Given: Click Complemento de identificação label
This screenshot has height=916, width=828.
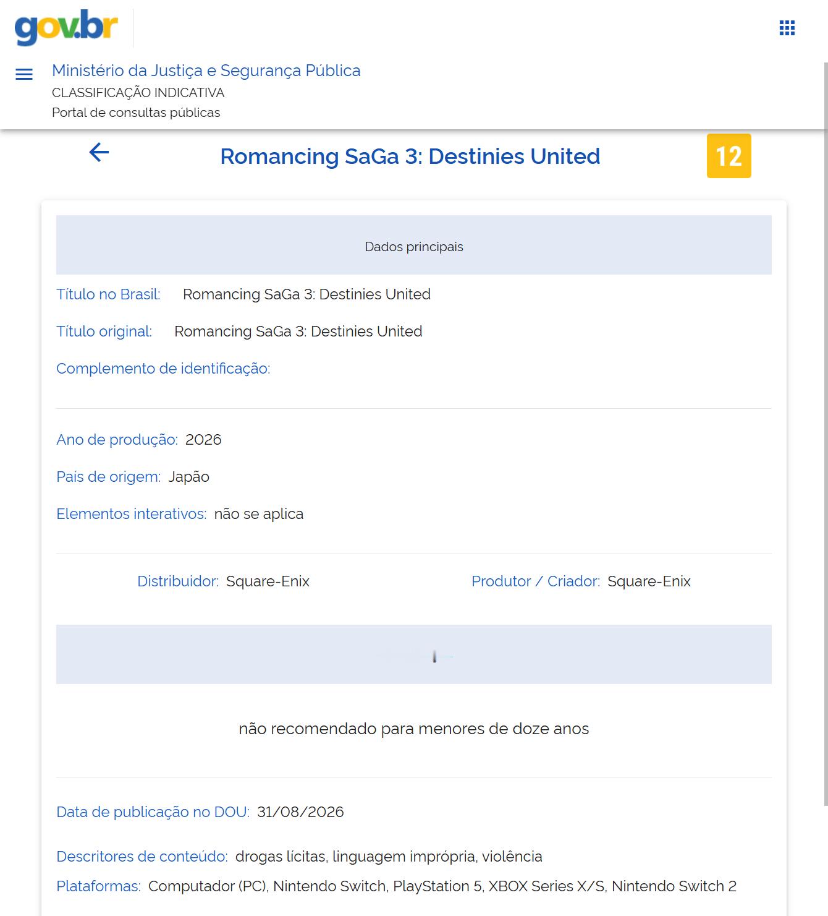Looking at the screenshot, I should click(163, 369).
